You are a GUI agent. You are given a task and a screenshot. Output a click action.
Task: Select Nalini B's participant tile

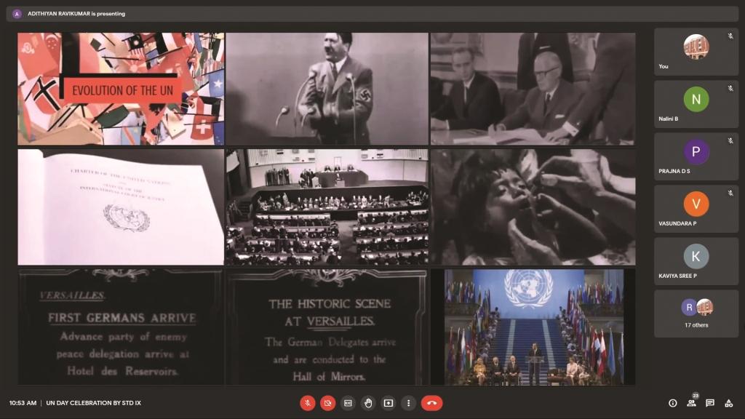(x=696, y=104)
